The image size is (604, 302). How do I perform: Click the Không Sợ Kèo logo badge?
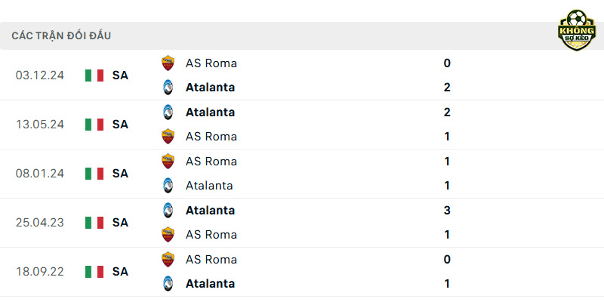click(577, 30)
